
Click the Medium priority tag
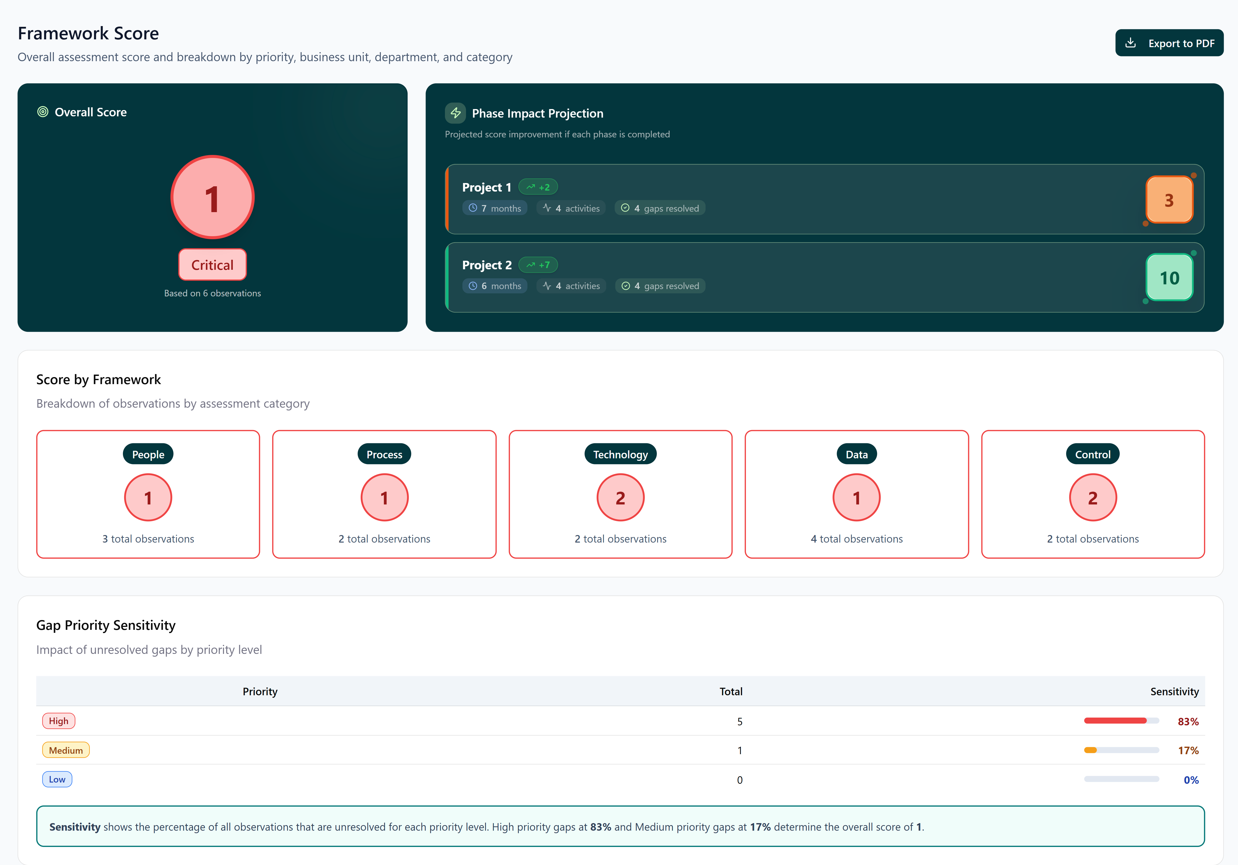pos(66,750)
